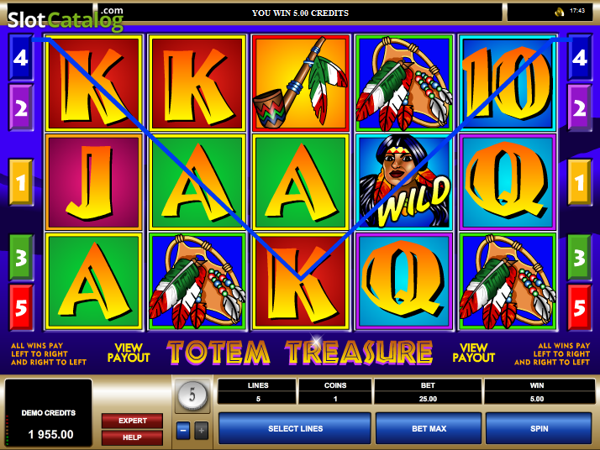This screenshot has height=450, width=600.
Task: Decrease coin size with minus button
Action: (183, 431)
